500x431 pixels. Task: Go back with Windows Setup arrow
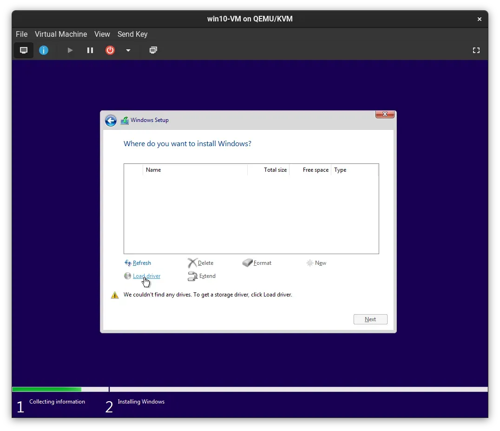tap(111, 121)
